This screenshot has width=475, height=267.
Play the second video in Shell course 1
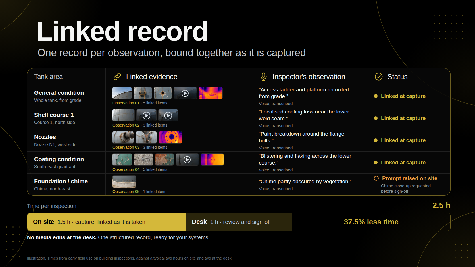tap(168, 115)
